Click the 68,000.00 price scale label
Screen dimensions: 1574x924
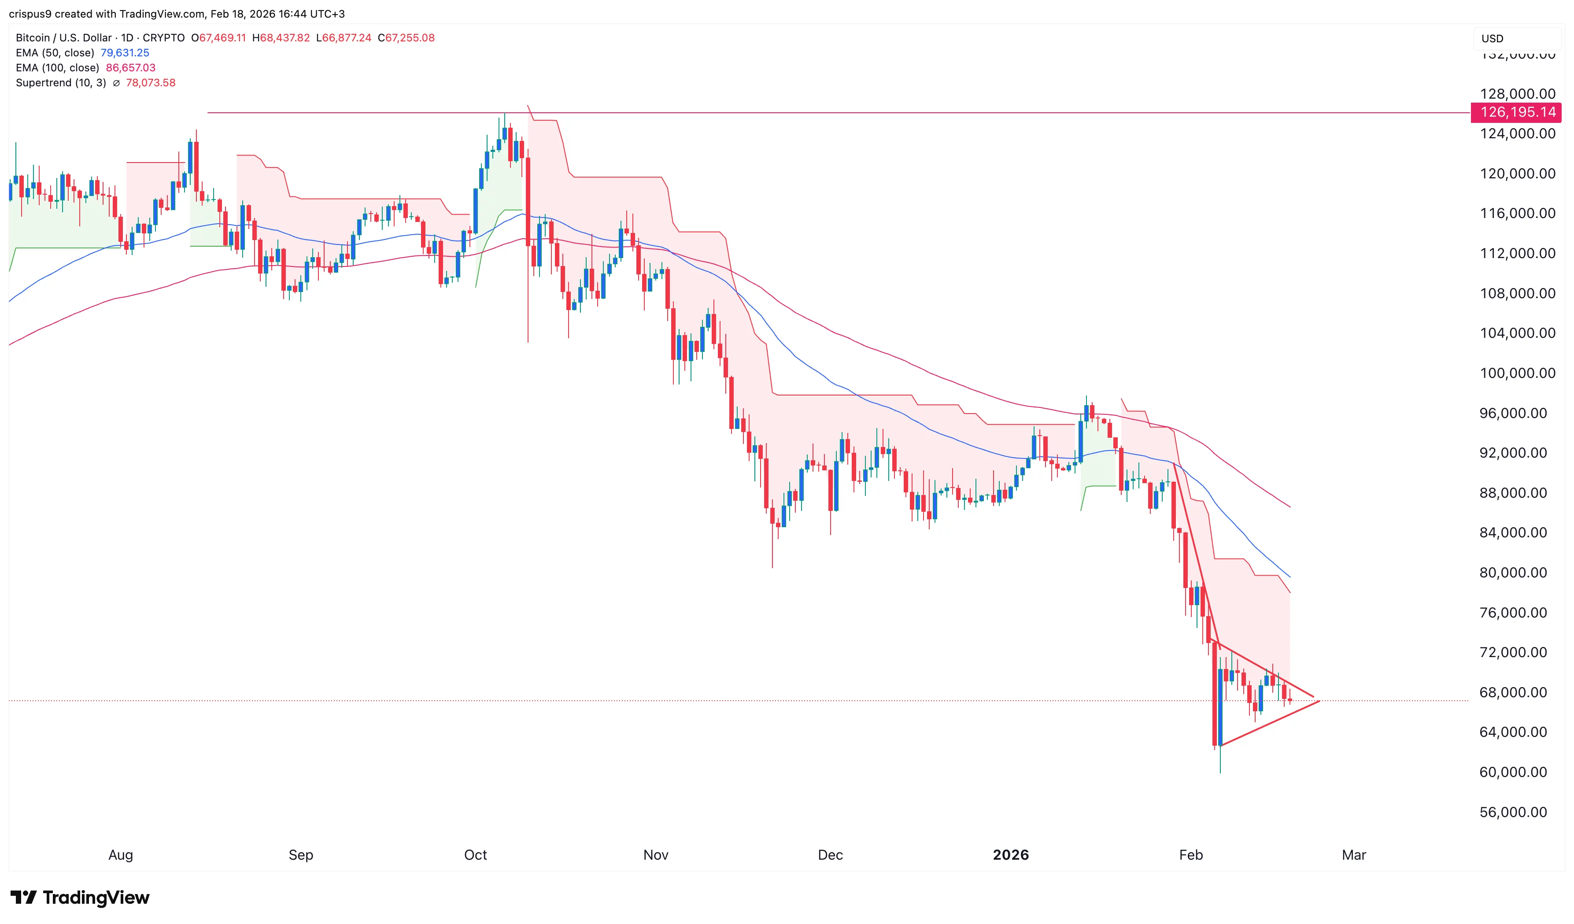tap(1517, 692)
